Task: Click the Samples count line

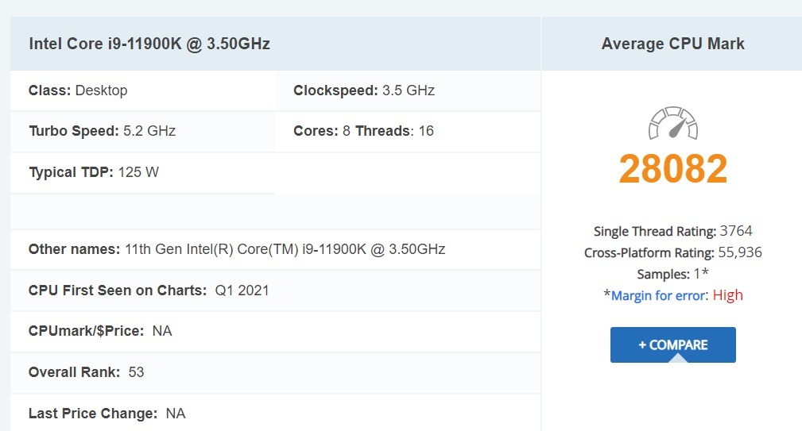Action: click(672, 274)
